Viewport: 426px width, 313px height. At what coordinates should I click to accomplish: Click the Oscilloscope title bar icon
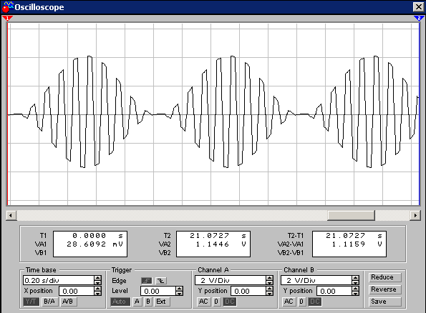(x=8, y=6)
